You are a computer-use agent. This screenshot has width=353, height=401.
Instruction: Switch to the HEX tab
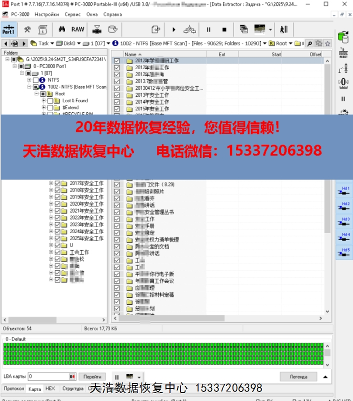pos(50,388)
